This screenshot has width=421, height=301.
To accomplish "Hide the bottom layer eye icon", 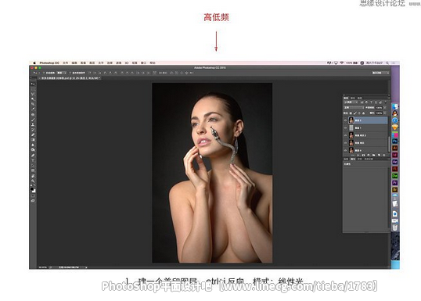I will 346,150.
